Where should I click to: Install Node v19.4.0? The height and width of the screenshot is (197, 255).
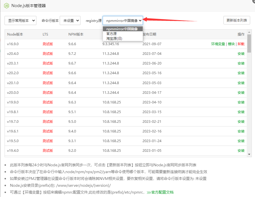241,150
